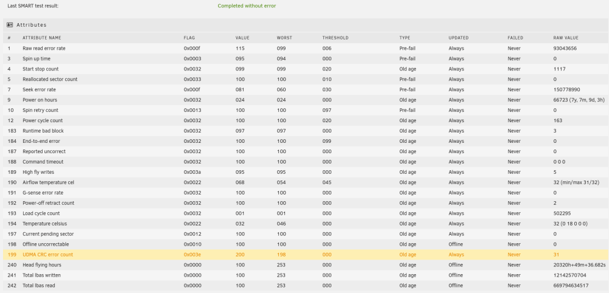This screenshot has height=293, width=609.
Task: Click the TYPE column header
Action: (x=405, y=38)
